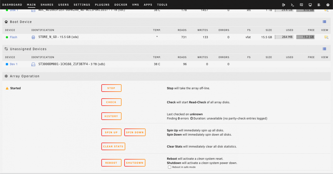The height and width of the screenshot is (174, 333).
Task: Start a Read-Check with the Check button
Action: 111,102
